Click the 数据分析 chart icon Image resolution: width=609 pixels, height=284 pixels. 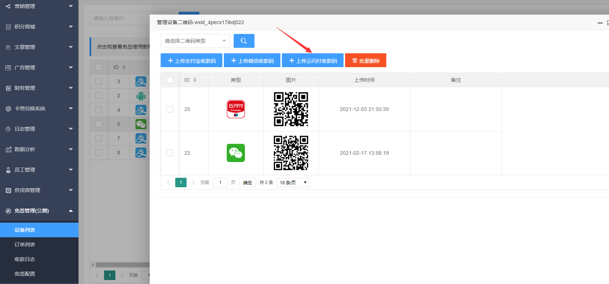click(x=8, y=149)
